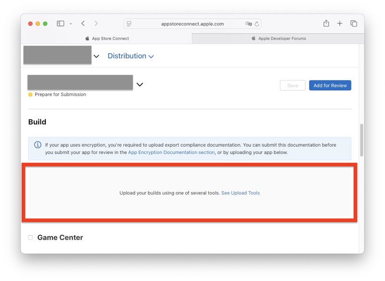The height and width of the screenshot is (281, 385).
Task: Switch to App Store Connect tab
Action: tap(106, 38)
